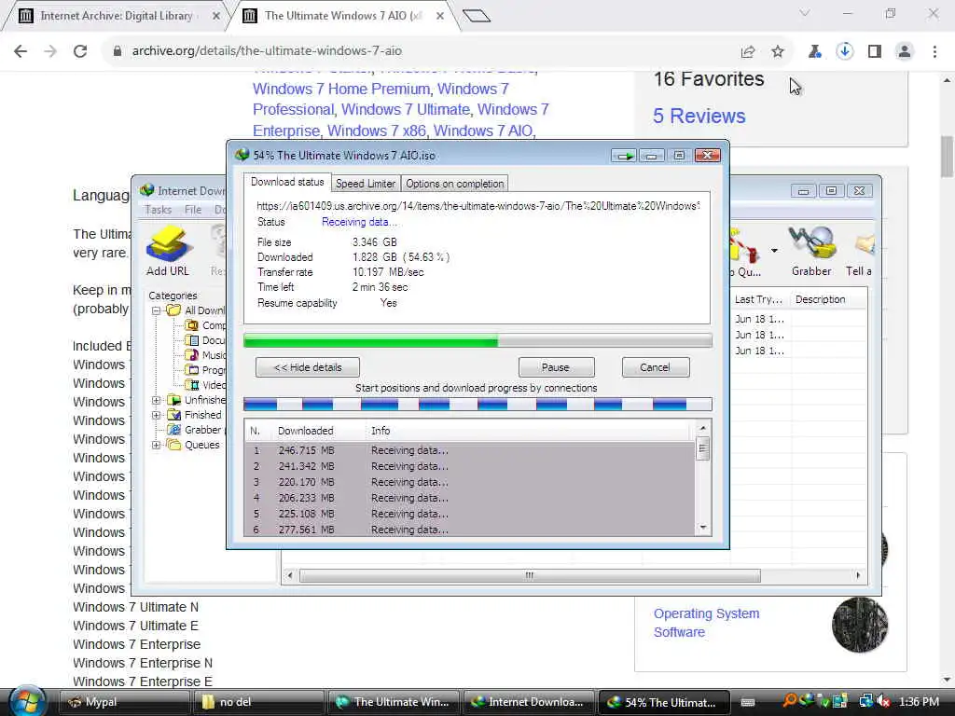Select connection row with 277.561 MB
The height and width of the screenshot is (716, 955).
point(469,530)
